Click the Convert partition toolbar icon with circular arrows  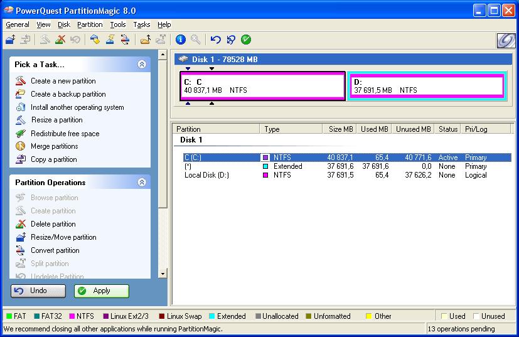[125, 40]
